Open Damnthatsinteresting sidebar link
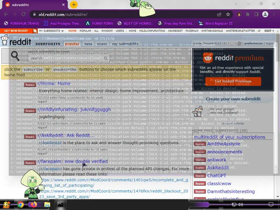280x210 pixels. click(x=231, y=191)
